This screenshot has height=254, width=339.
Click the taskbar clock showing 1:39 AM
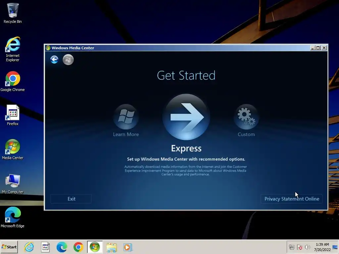322,247
